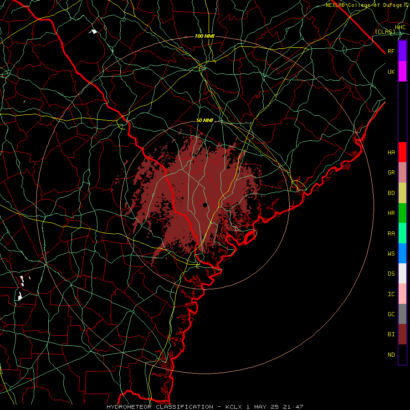The height and width of the screenshot is (410, 410).
Task: Click the GC legend label
Action: click(391, 314)
